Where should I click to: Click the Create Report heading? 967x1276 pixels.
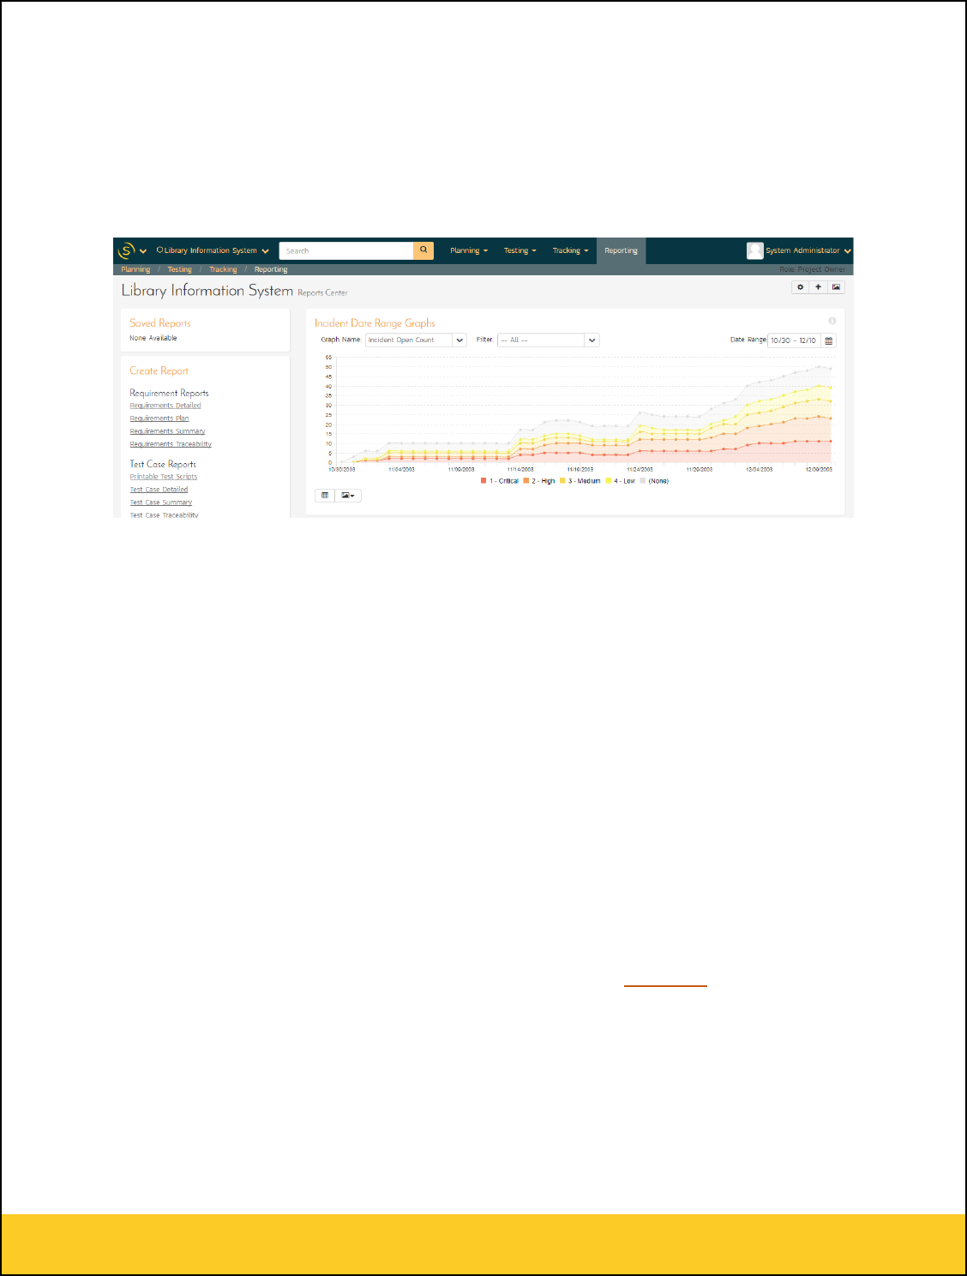159,371
